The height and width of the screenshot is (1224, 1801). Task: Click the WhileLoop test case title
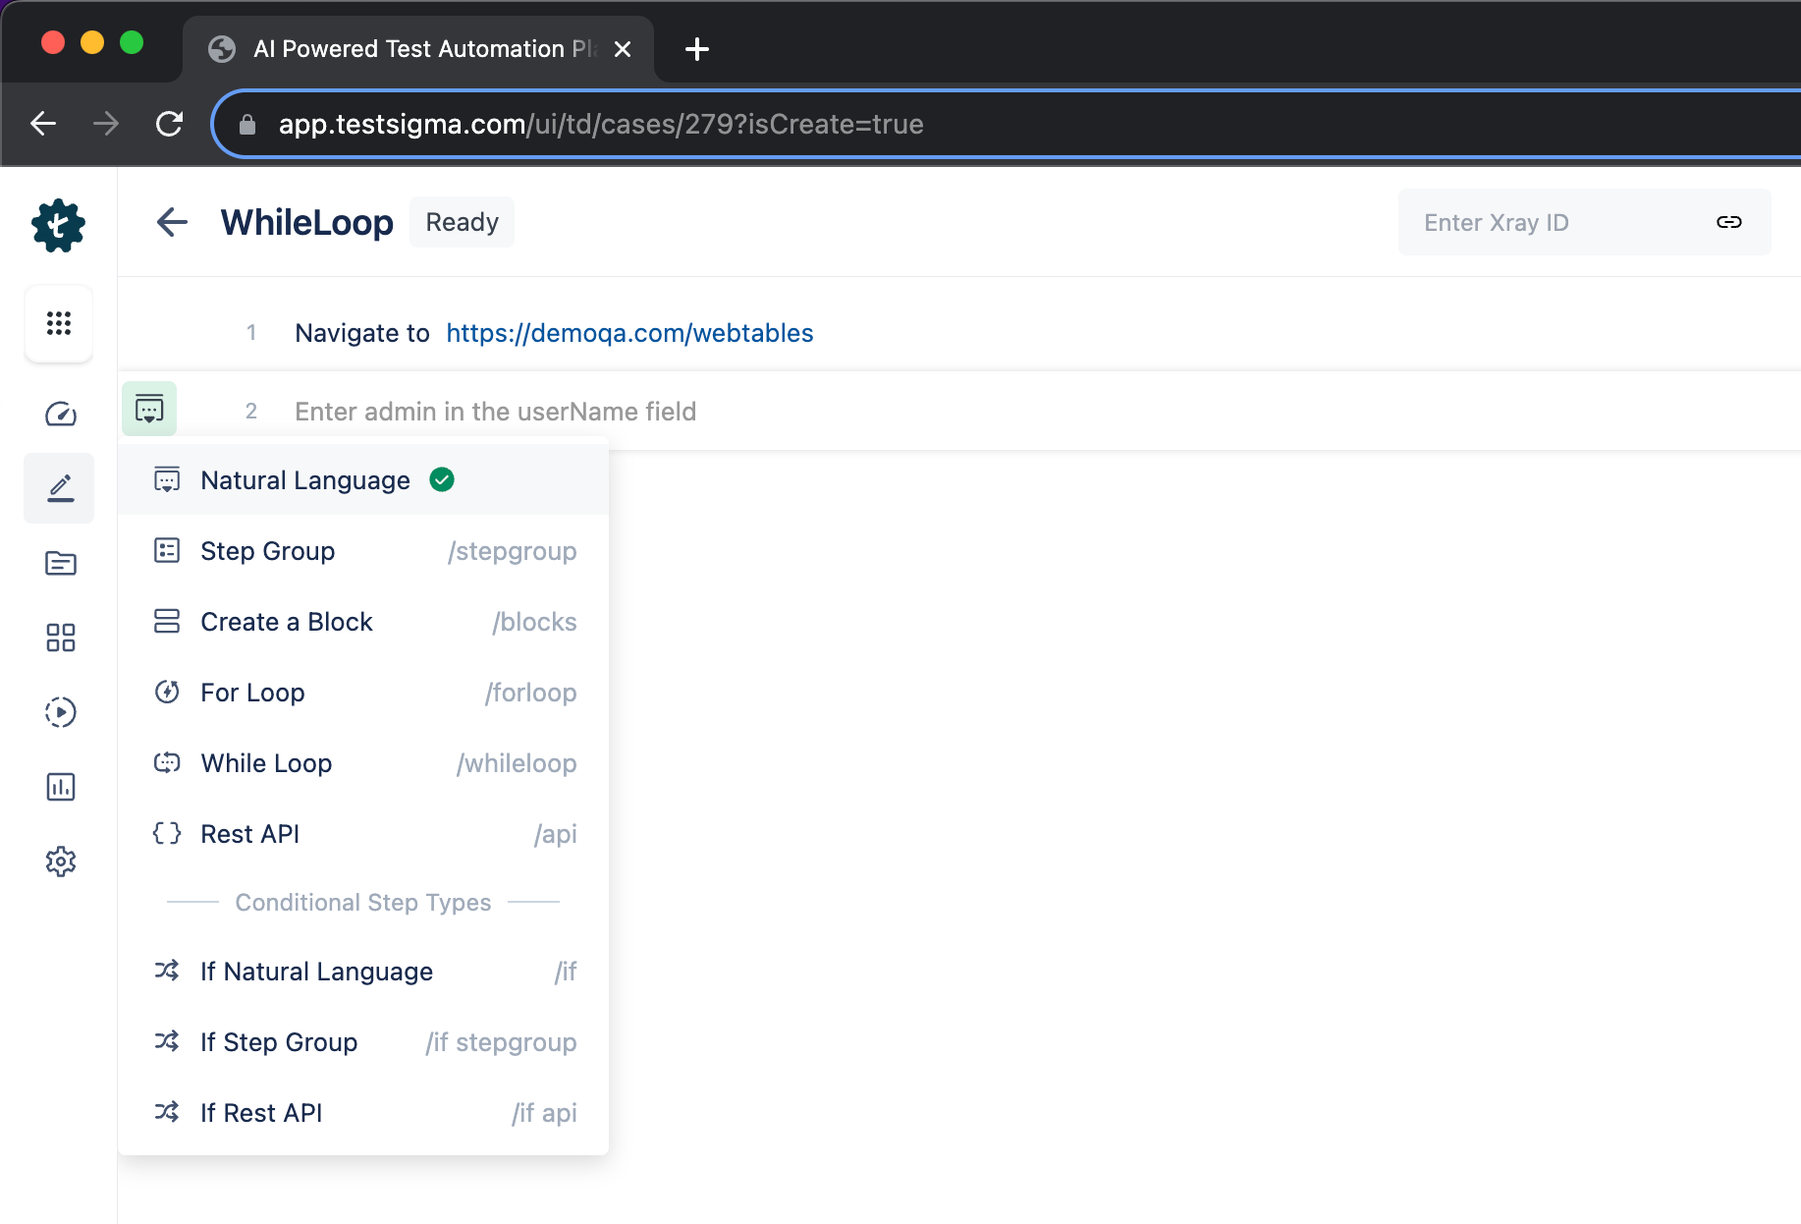[306, 222]
